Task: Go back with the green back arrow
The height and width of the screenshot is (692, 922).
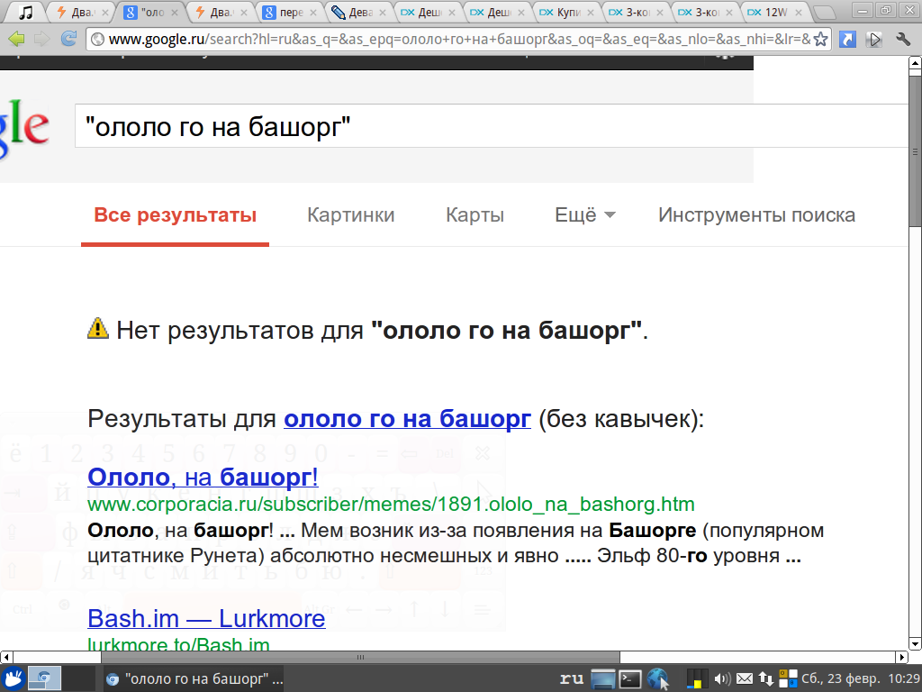Action: point(17,40)
